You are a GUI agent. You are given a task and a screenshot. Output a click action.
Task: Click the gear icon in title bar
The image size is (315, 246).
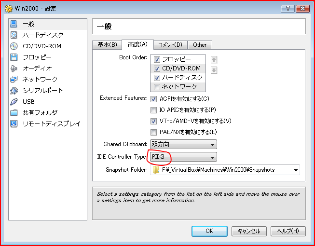coord(8,9)
